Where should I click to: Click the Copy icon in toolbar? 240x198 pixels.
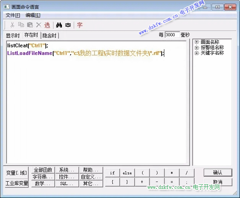click(x=21, y=25)
